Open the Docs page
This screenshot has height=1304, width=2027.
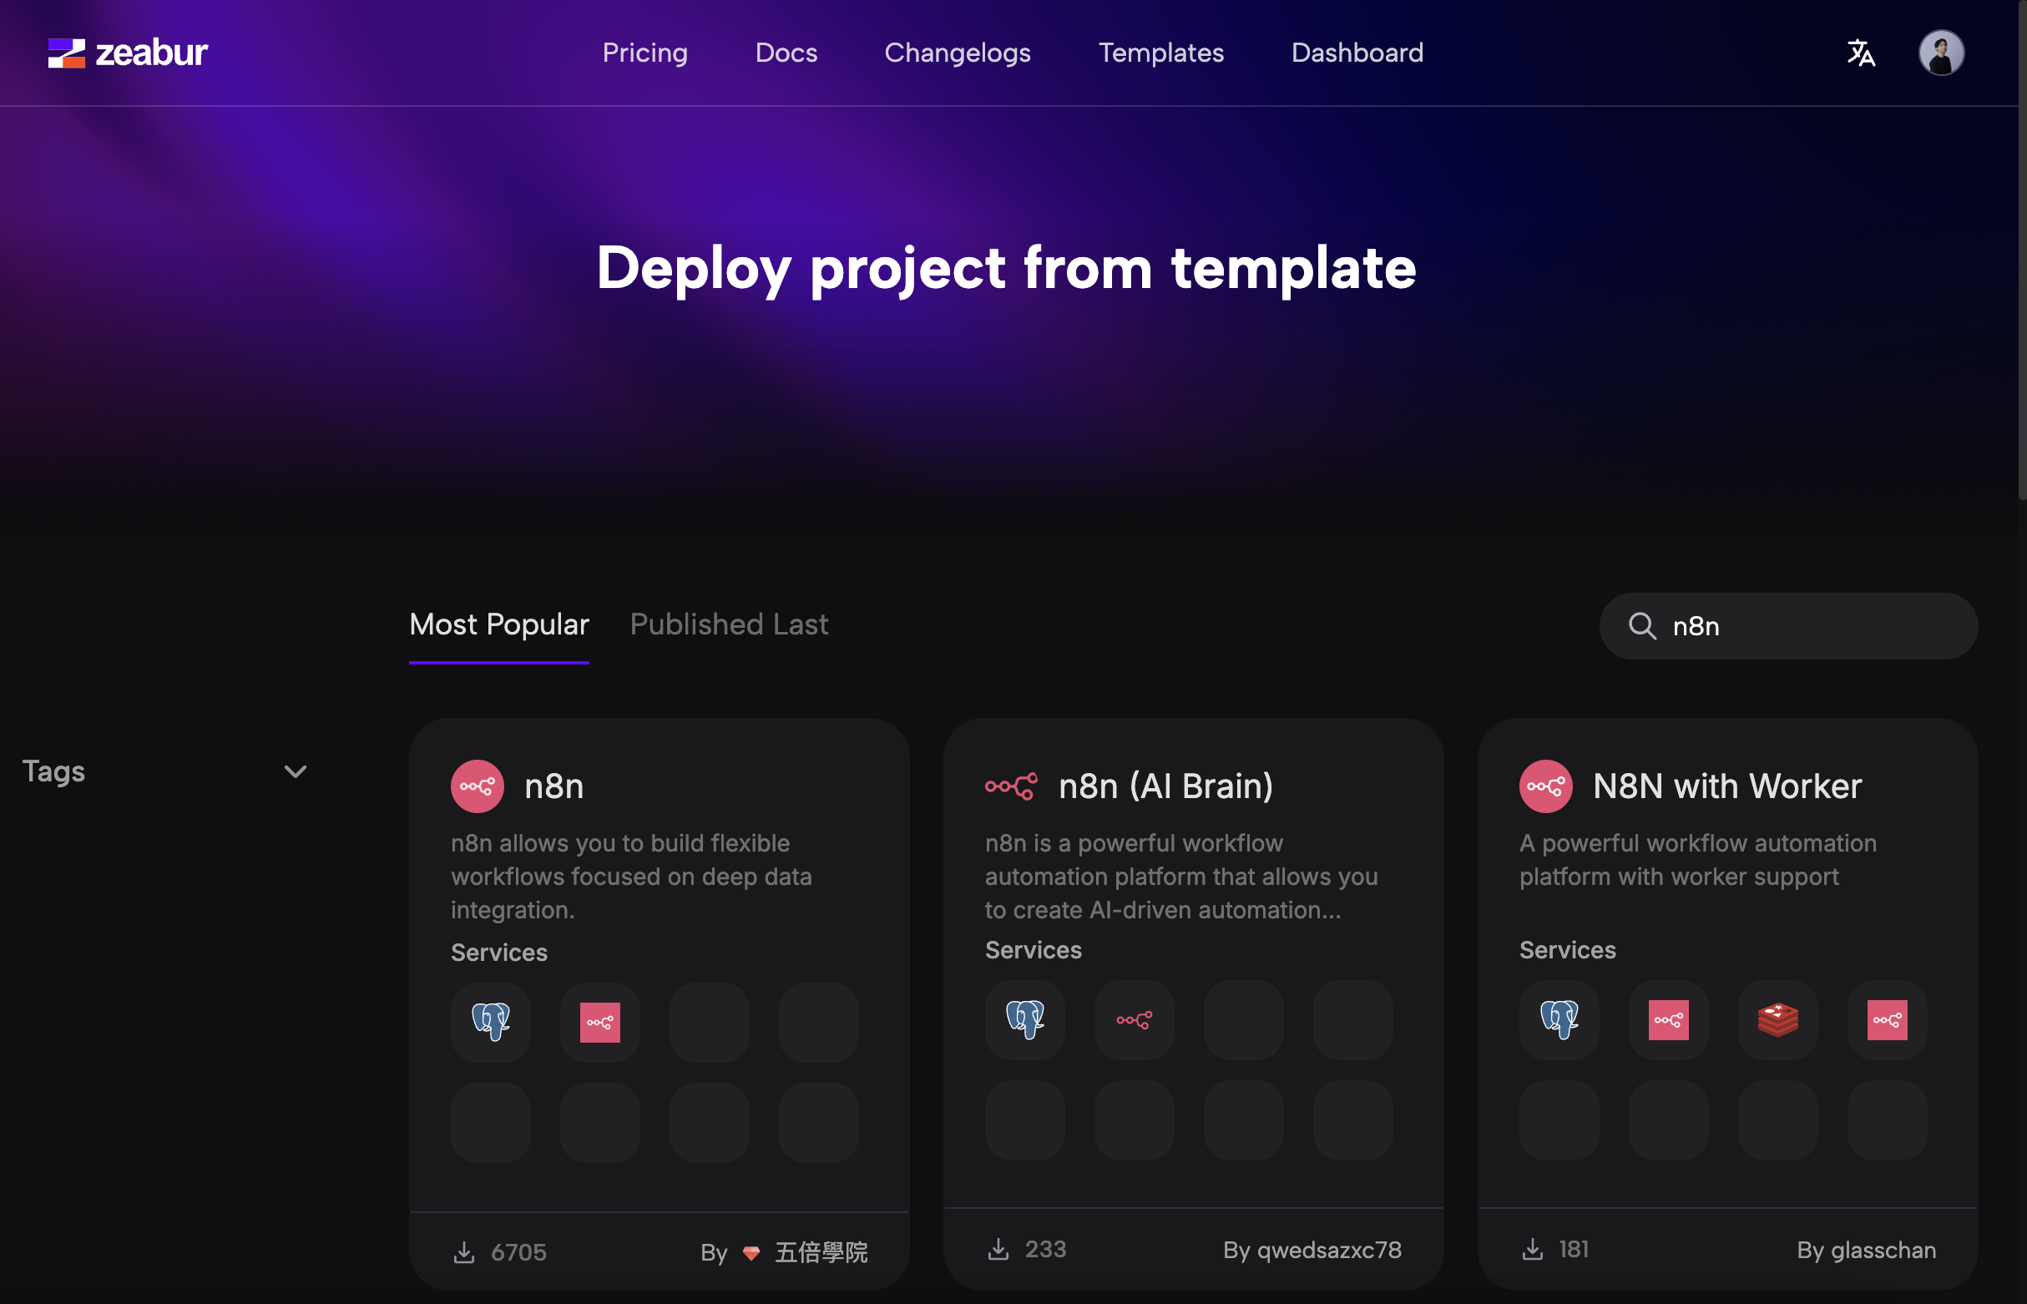coord(786,53)
